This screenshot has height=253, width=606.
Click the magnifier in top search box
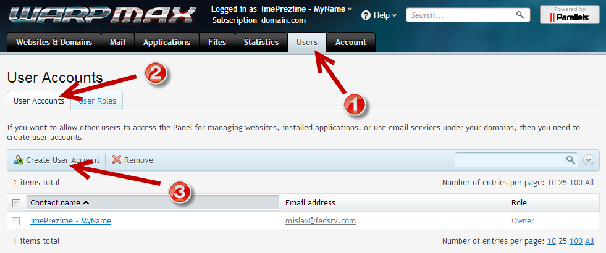pyautogui.click(x=520, y=14)
